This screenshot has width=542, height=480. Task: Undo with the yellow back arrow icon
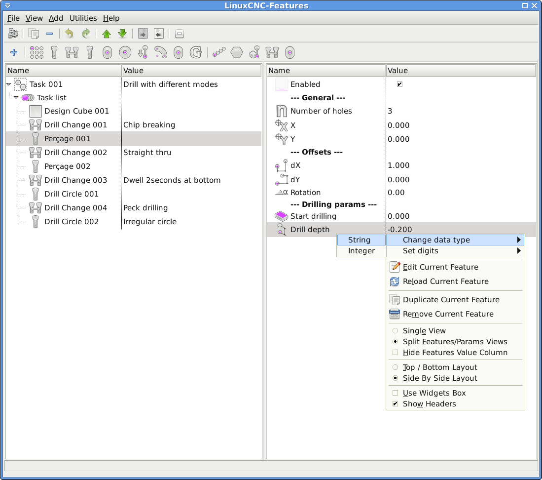pos(69,34)
